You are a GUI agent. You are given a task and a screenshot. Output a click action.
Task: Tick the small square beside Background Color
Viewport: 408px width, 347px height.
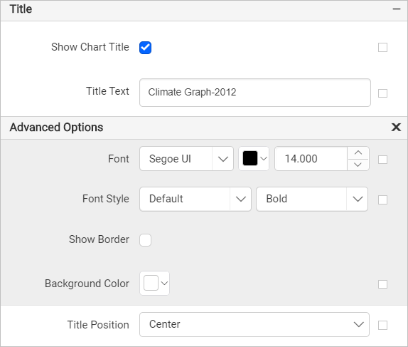pyautogui.click(x=382, y=284)
